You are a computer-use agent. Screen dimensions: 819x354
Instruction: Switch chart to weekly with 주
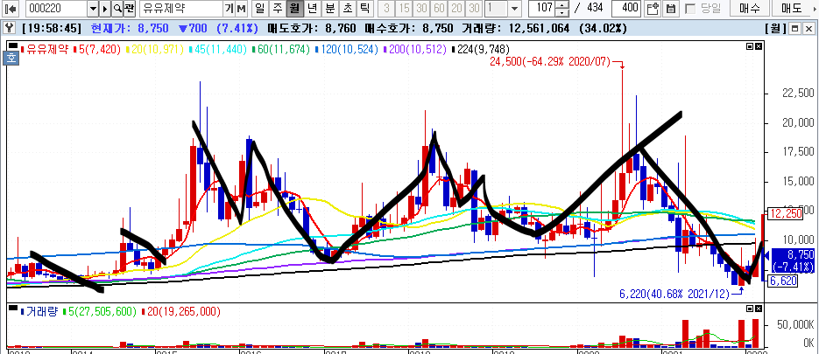[x=278, y=9]
